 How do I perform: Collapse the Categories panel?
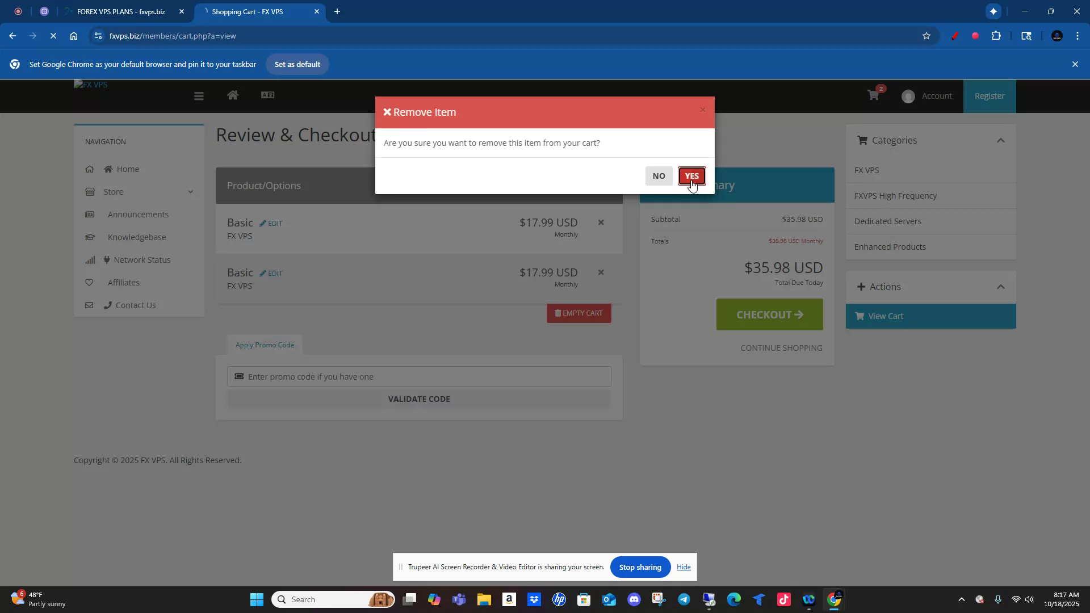[1001, 140]
